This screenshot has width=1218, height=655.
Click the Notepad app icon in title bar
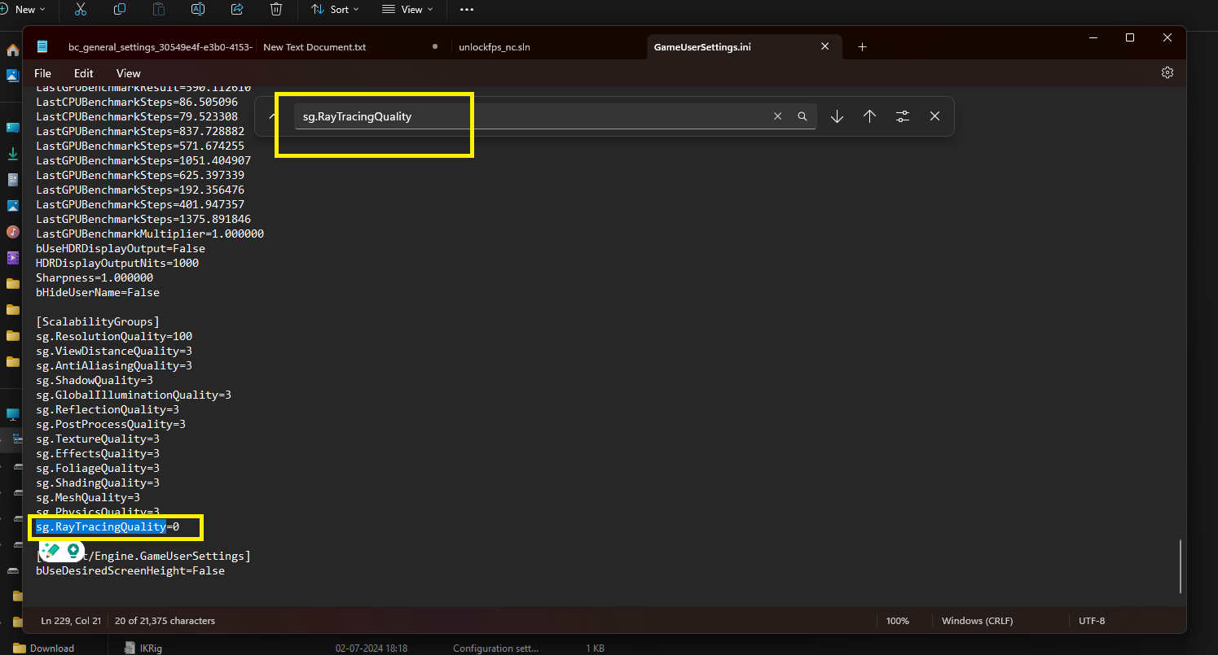coord(42,46)
